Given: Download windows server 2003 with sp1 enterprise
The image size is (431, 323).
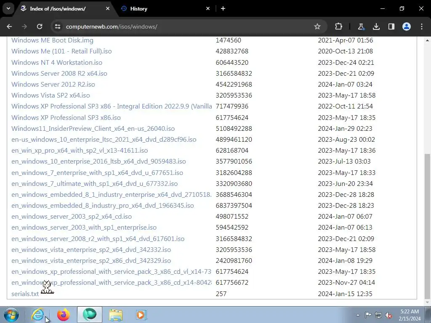Looking at the screenshot, I should 84,228.
